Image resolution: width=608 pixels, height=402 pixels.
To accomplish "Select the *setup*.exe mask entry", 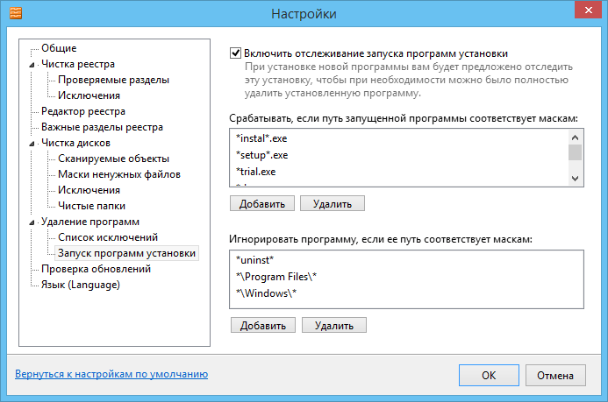I will coord(261,155).
